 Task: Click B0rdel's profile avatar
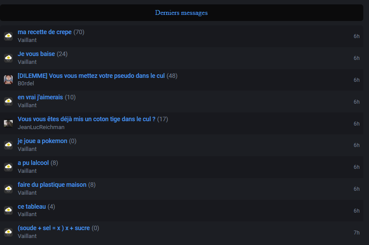click(x=8, y=80)
